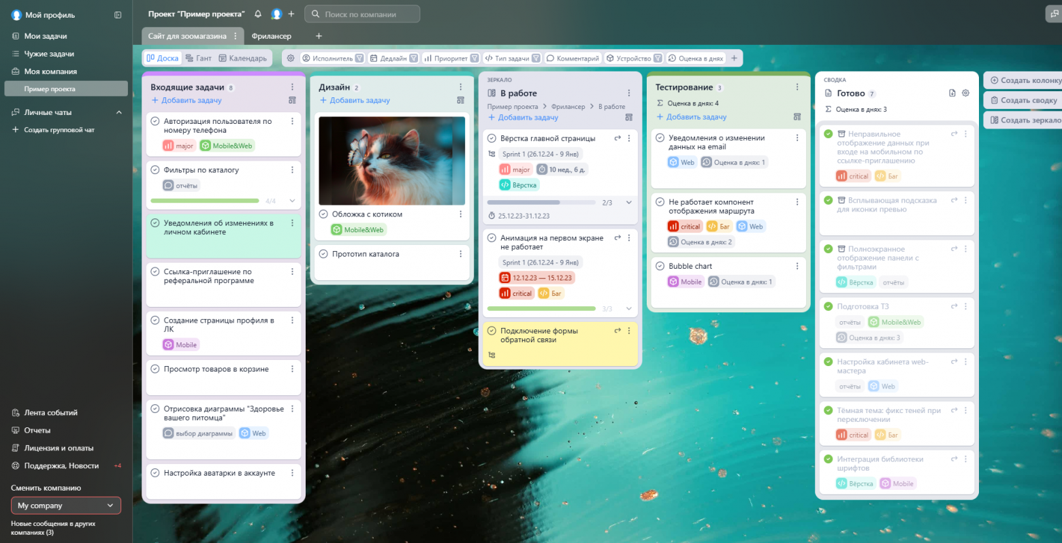Screen dimensions: 1062x543
Task: Collapse the left sidebar panel icon
Action: point(118,15)
